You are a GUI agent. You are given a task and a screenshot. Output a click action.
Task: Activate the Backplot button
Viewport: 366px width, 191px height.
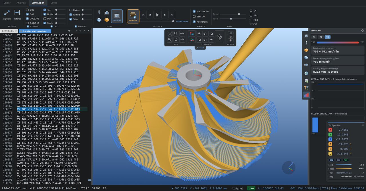click(x=133, y=16)
